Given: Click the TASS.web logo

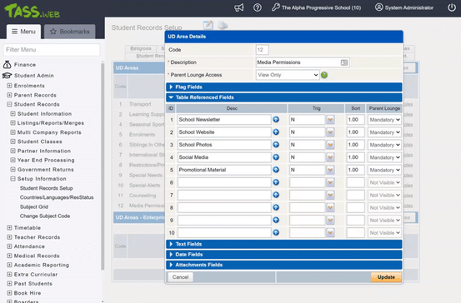Looking at the screenshot, I should tap(32, 11).
